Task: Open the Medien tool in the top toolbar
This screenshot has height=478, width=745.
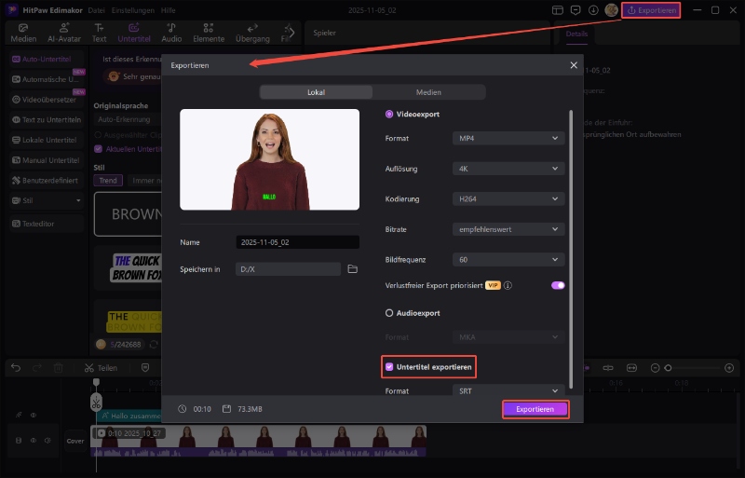Action: tap(23, 34)
